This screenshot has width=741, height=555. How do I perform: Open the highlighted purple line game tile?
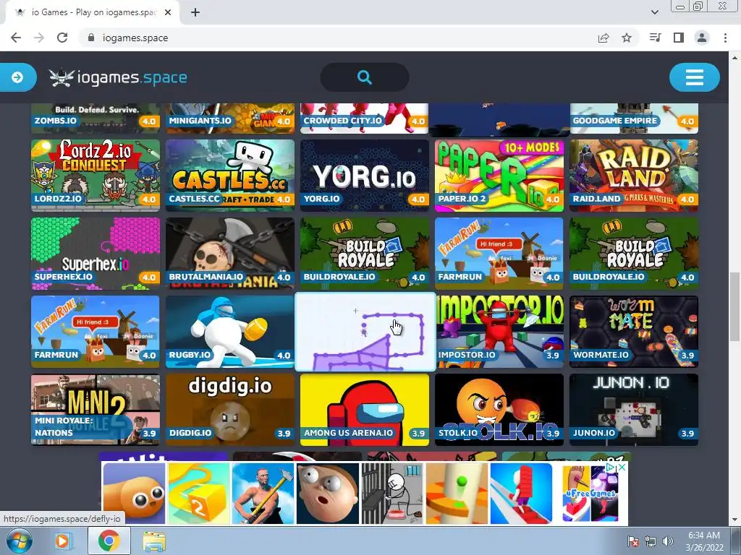coord(365,331)
